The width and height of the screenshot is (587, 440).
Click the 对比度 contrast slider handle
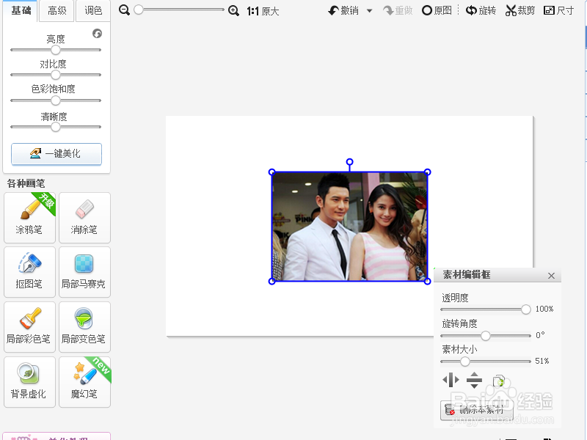pyautogui.click(x=56, y=75)
